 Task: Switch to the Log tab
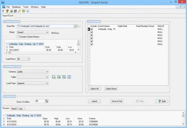click(x=21, y=108)
